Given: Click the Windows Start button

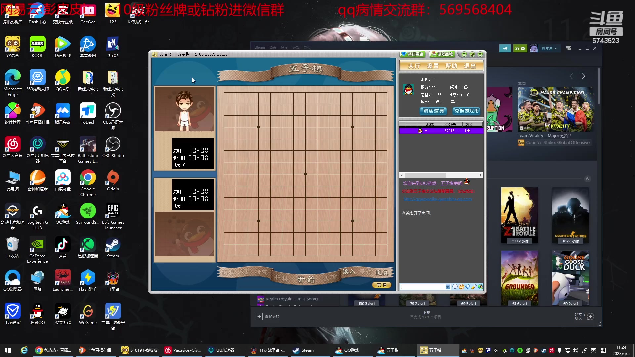Looking at the screenshot, I should 8,350.
